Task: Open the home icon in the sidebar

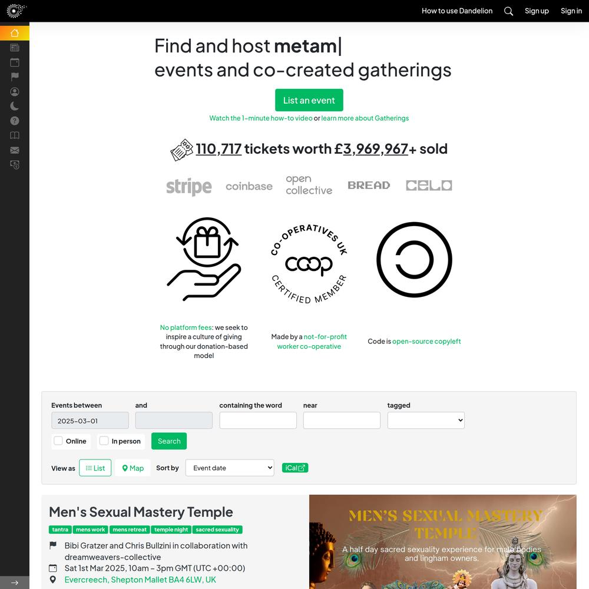Action: coord(15,33)
